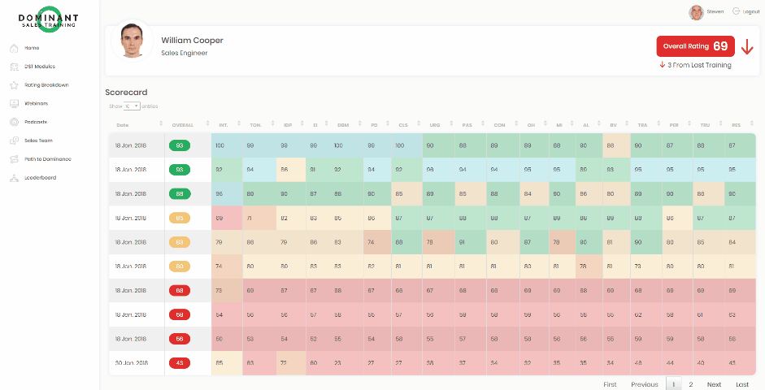Sort by the DBM column arrows
765x390 pixels.
[359, 124]
